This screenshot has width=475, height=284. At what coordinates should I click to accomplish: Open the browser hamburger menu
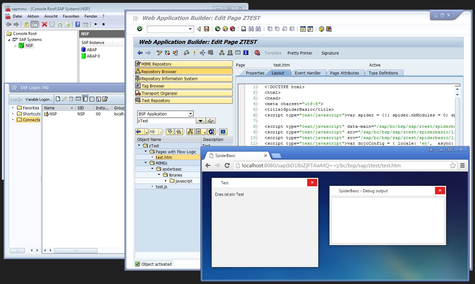coord(462,165)
